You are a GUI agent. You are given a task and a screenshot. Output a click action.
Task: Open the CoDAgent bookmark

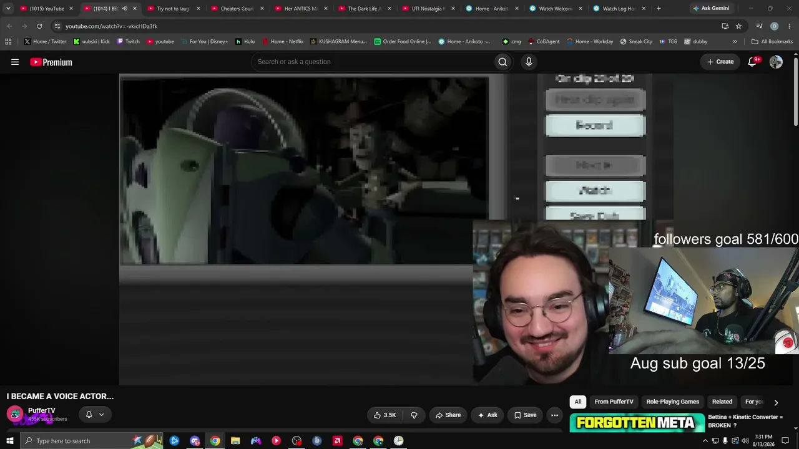(x=544, y=42)
